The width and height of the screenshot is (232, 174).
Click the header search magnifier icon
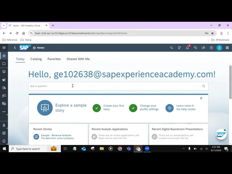click(171, 47)
